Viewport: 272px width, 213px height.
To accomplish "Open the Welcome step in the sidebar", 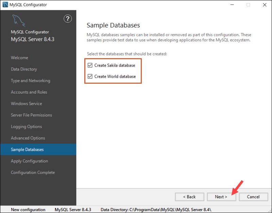I will point(19,58).
